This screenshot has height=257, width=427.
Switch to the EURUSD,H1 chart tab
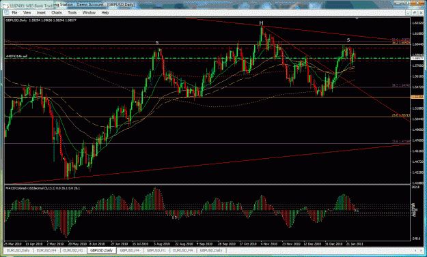(x=73, y=250)
